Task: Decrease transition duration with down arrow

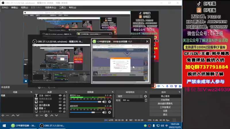Action: [x=146, y=101]
